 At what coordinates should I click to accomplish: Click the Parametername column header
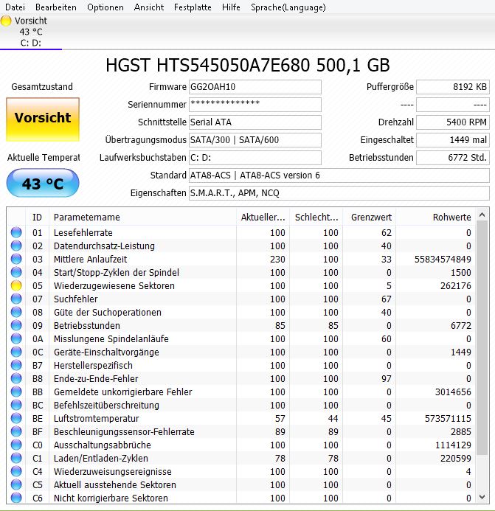tap(142, 217)
